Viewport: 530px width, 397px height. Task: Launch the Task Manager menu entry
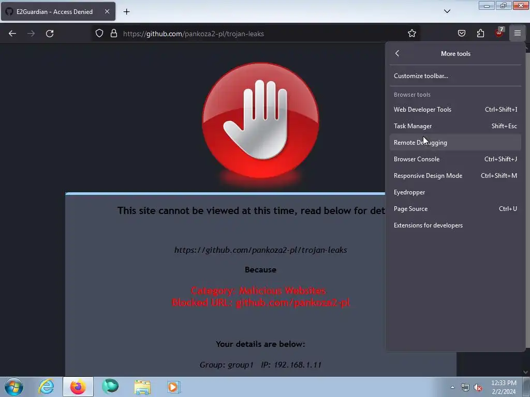(455, 126)
